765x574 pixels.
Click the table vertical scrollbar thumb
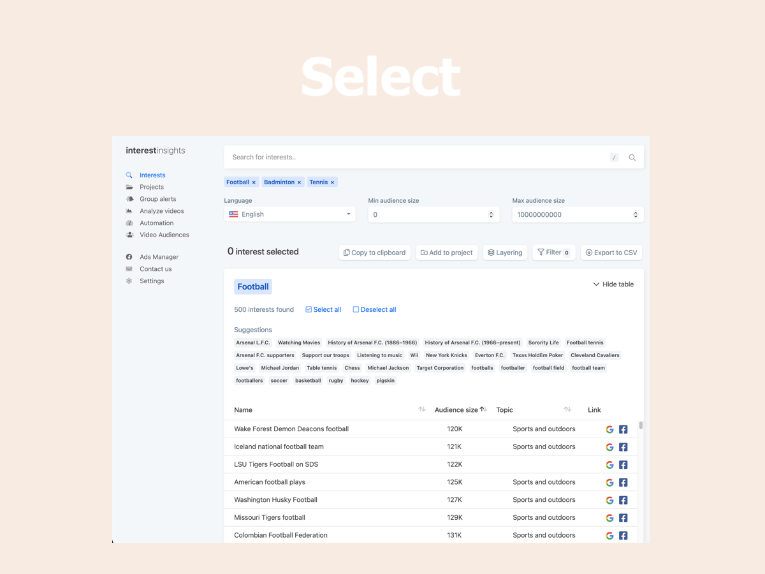pos(641,425)
